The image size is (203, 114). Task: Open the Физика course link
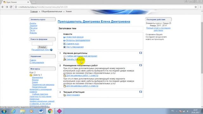click(x=35, y=80)
